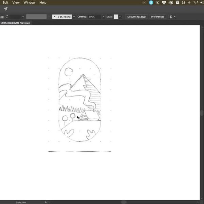The height and width of the screenshot is (204, 204).
Task: Click the Dropbox menu bar icon
Action: [x=164, y=2]
